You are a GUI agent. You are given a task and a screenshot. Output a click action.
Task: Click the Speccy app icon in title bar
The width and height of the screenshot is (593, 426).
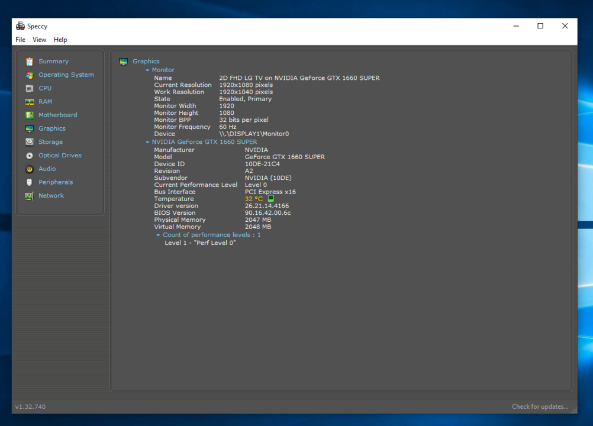click(21, 26)
